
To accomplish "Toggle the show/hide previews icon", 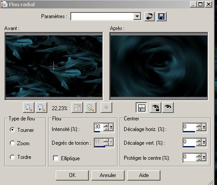I will 141,108.
